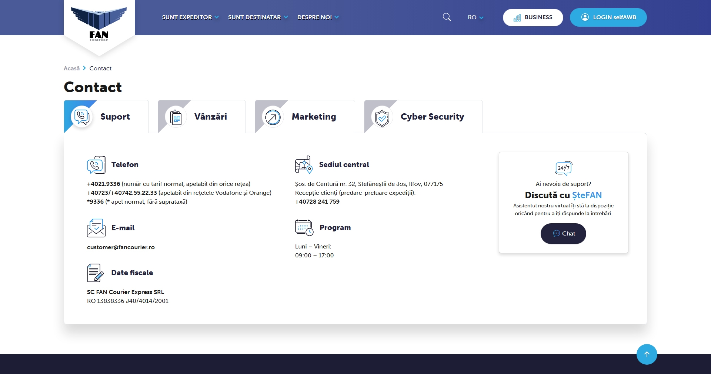Switch to the Marketing tab

click(x=305, y=117)
